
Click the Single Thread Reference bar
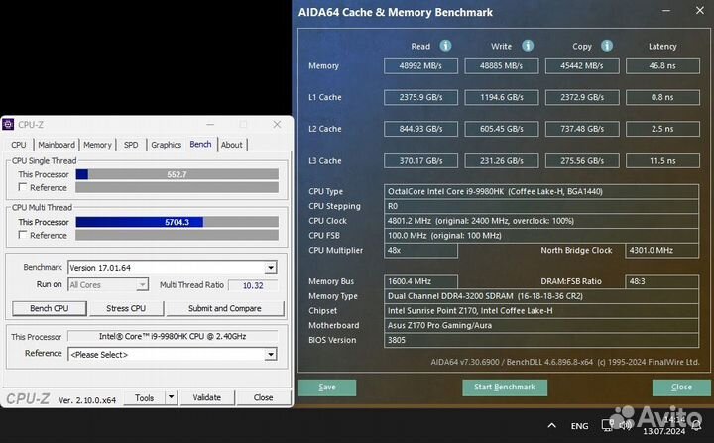[177, 187]
